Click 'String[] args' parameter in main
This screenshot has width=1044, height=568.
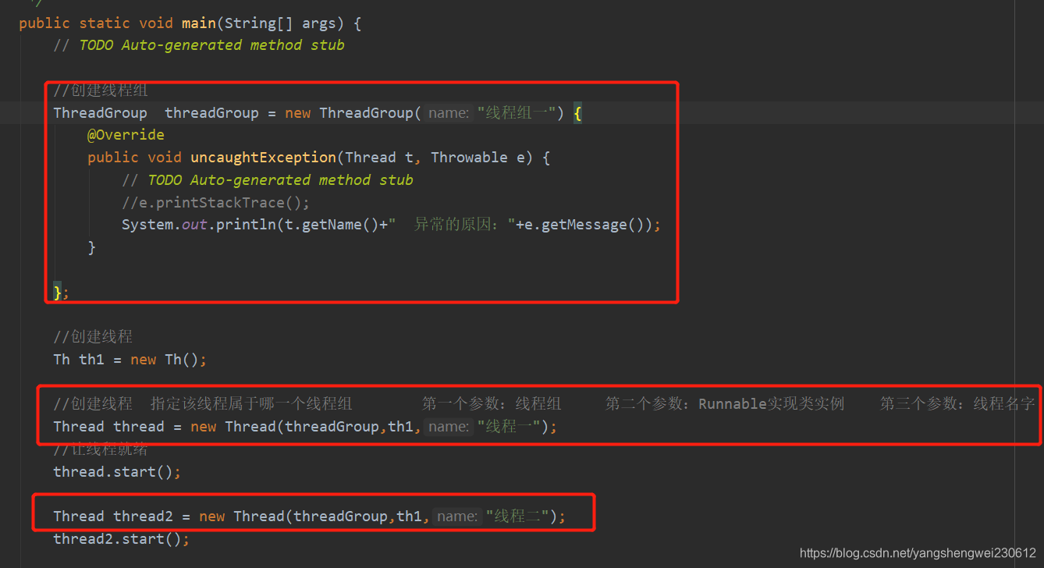280,23
